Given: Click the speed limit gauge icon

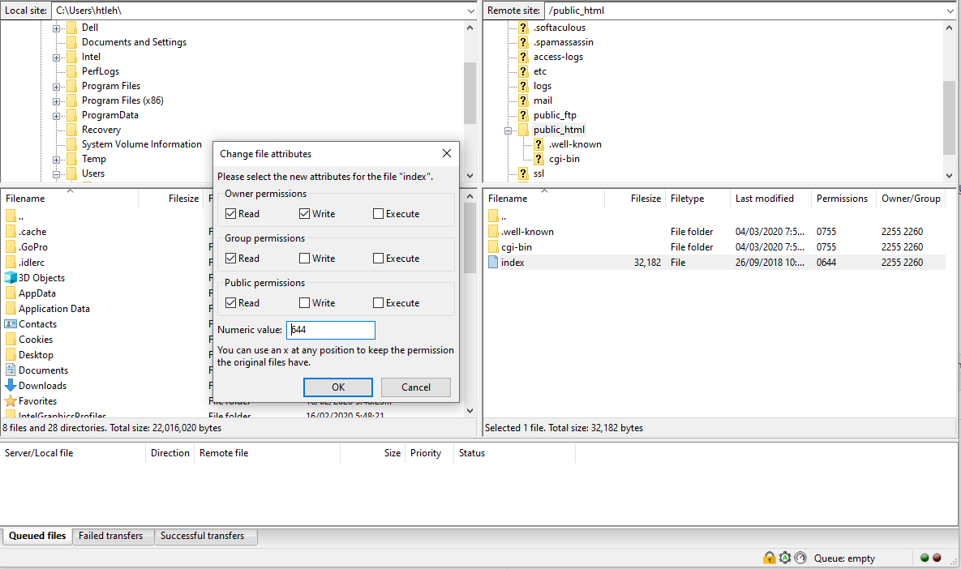Looking at the screenshot, I should coord(800,558).
